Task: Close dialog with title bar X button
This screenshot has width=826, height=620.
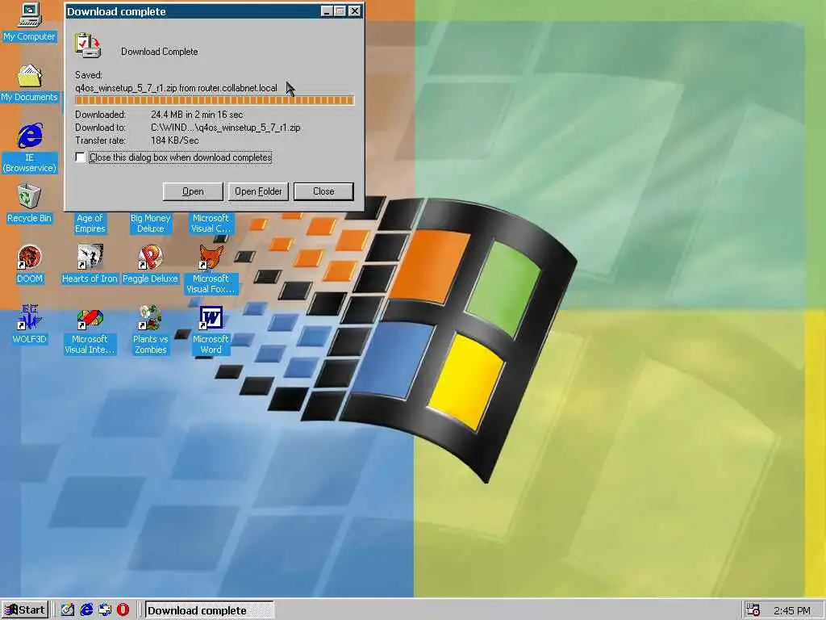Action: [355, 11]
